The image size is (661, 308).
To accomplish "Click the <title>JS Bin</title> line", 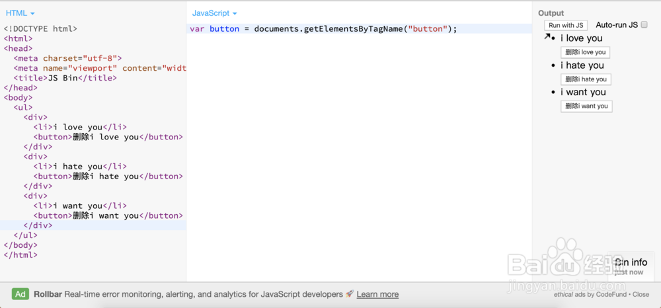I will click(65, 78).
